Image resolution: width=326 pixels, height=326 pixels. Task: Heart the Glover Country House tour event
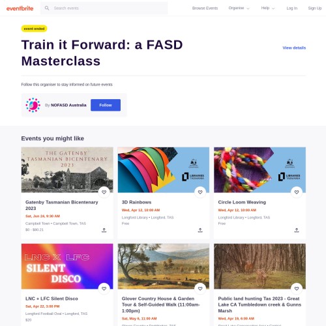[x=200, y=289]
